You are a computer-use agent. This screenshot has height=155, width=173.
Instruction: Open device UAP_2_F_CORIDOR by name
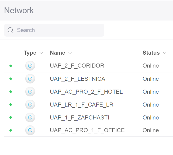click(x=77, y=66)
